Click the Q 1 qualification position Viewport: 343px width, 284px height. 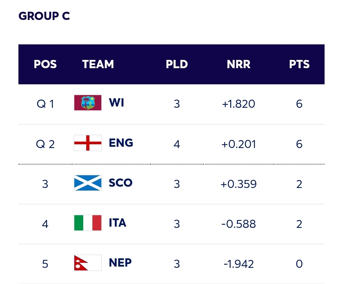coord(45,104)
